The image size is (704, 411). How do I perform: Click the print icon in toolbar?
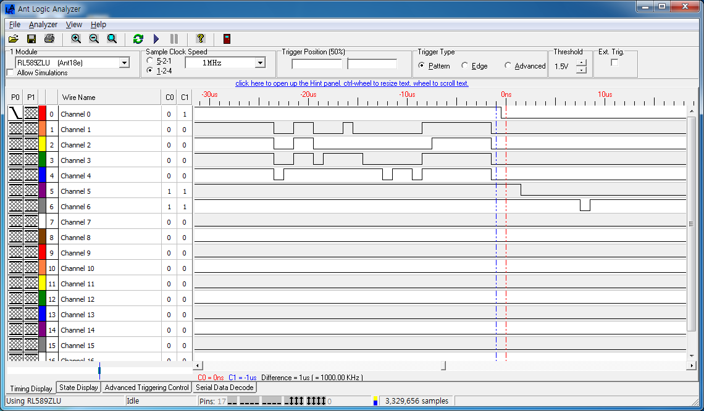pyautogui.click(x=49, y=39)
